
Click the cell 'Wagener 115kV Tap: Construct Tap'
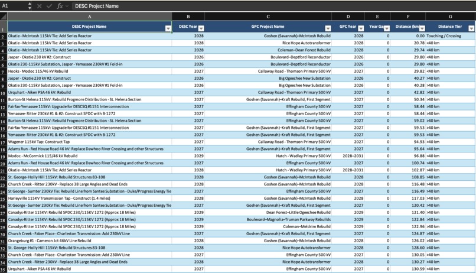(x=90, y=142)
